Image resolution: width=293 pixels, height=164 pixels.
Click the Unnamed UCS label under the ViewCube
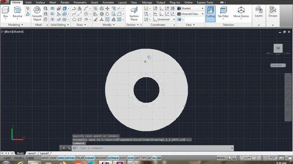tap(278, 65)
